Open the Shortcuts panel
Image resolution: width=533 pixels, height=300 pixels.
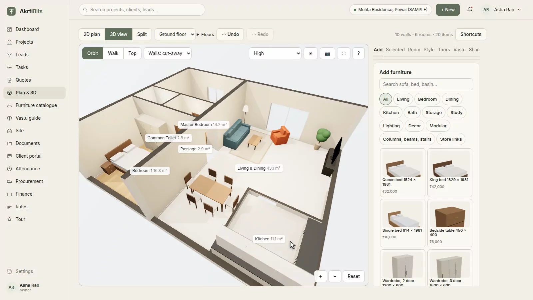(x=471, y=34)
